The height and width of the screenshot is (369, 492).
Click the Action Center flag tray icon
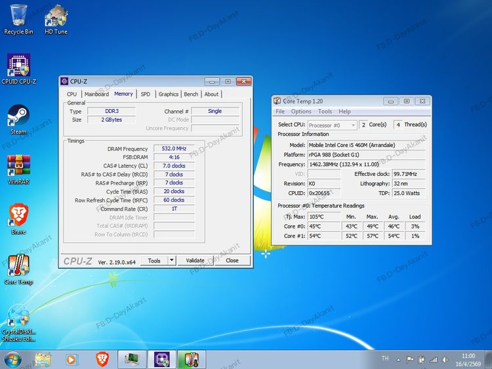[410, 360]
